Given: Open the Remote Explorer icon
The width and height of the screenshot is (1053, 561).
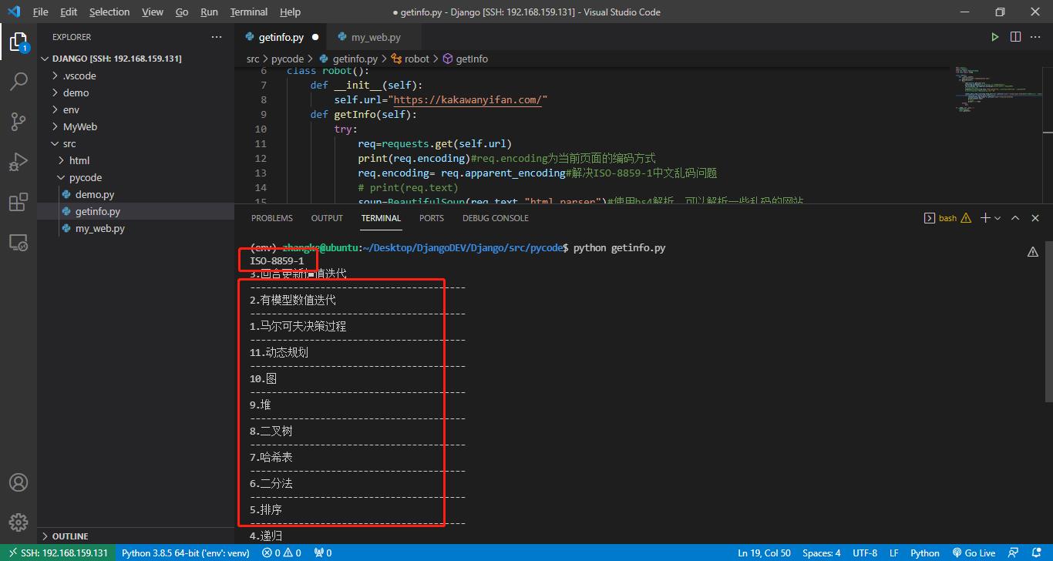Looking at the screenshot, I should 19,243.
